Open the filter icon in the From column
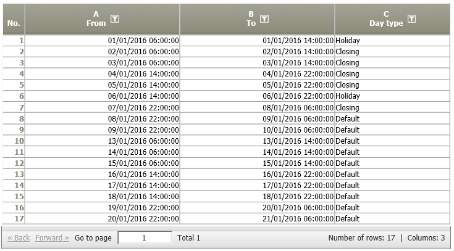The width and height of the screenshot is (454, 251). 115,19
